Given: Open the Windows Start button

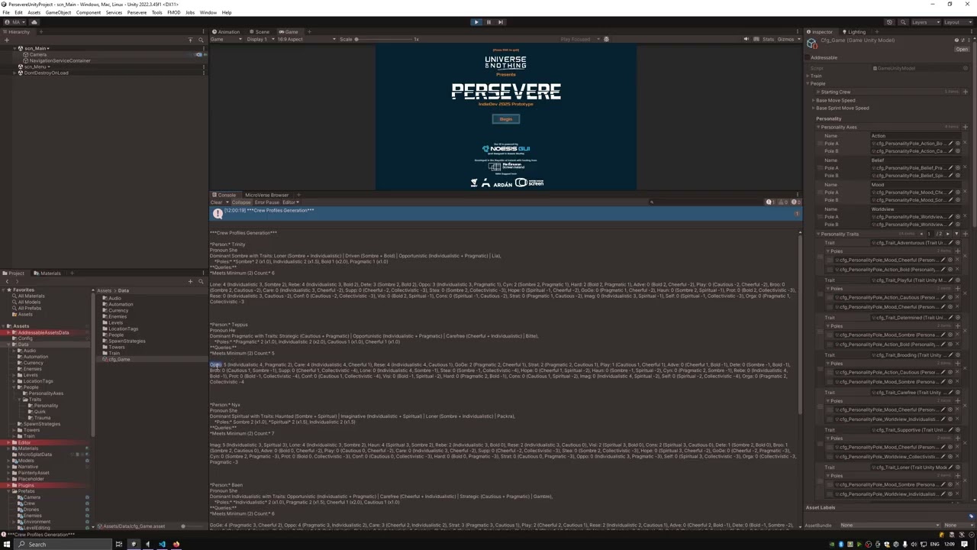Looking at the screenshot, I should tap(7, 544).
